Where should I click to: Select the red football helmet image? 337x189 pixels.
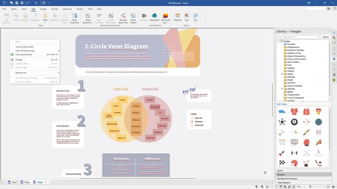[x=294, y=163]
